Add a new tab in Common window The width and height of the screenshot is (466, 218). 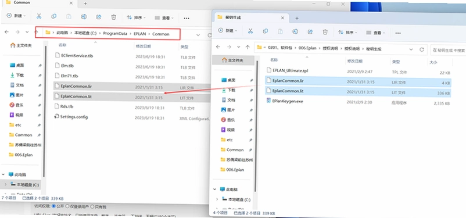point(85,3)
